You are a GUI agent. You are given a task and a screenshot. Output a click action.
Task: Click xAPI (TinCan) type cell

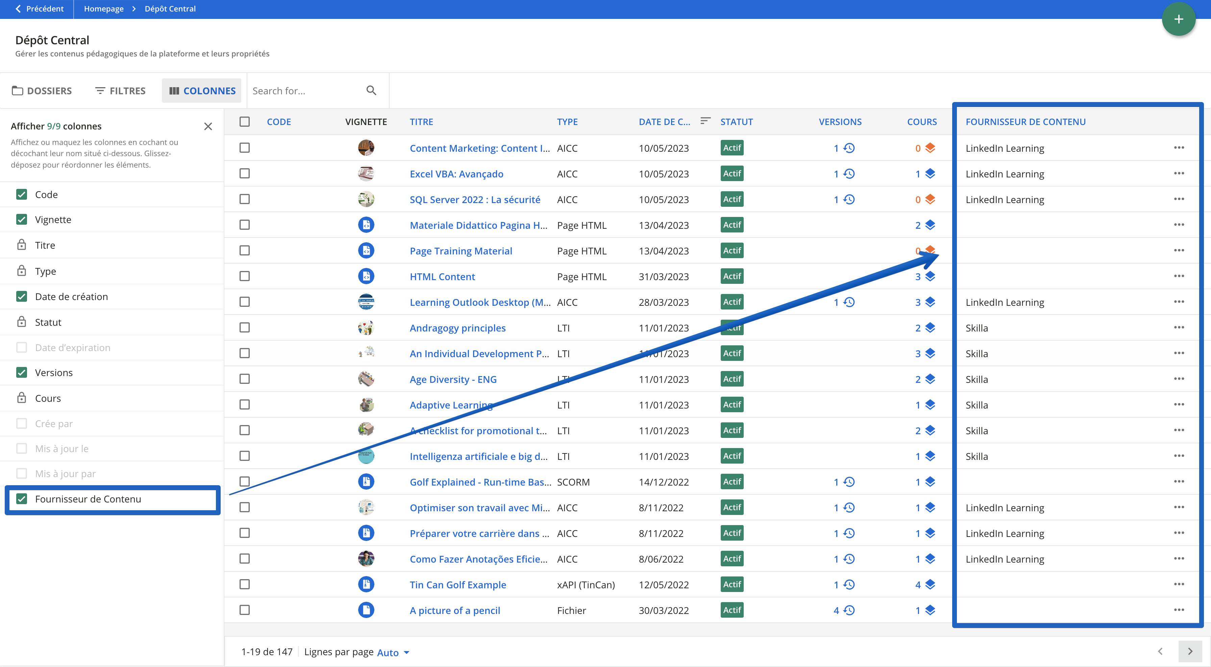[586, 585]
